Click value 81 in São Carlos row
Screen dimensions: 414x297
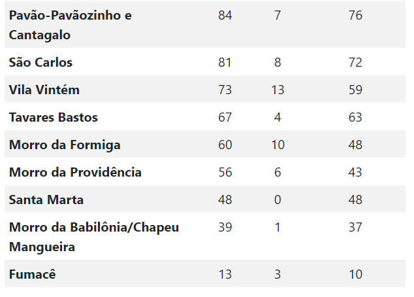225,62
